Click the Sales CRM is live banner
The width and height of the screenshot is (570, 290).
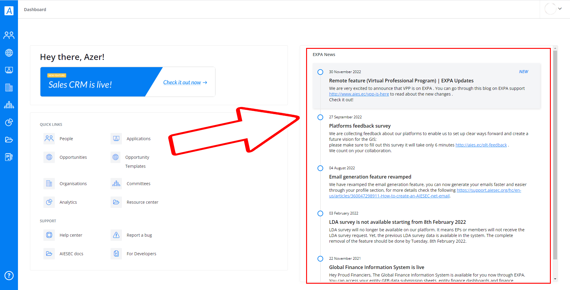(128, 82)
